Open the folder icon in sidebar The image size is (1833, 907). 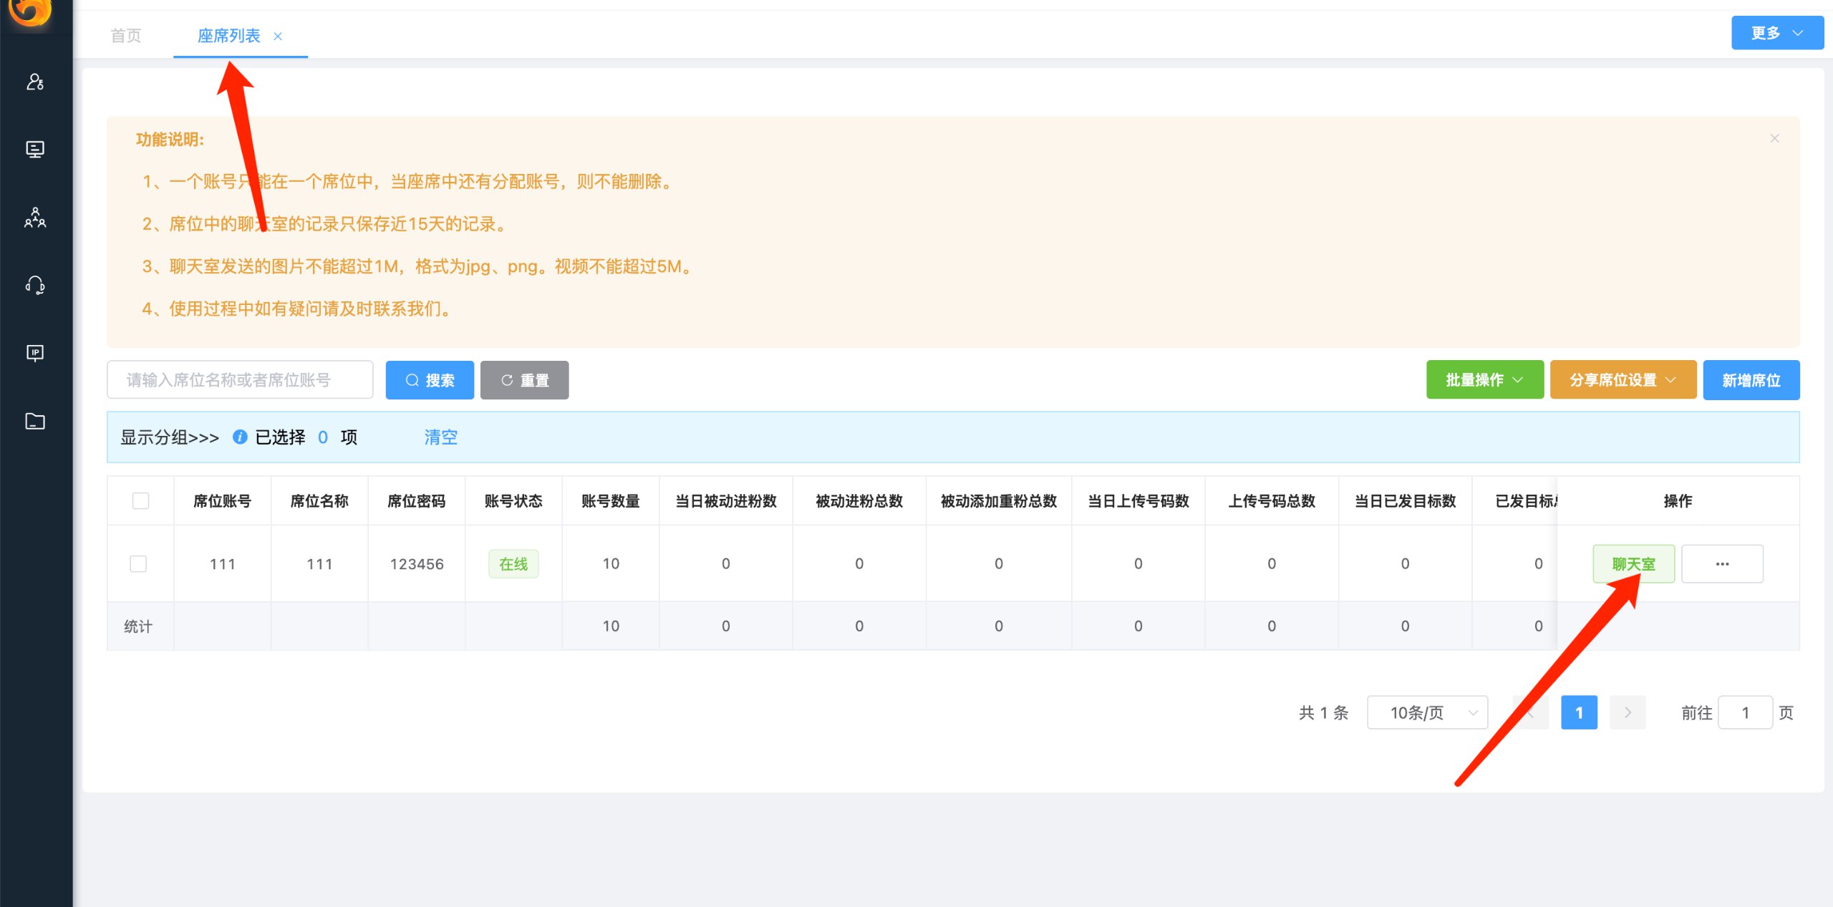click(x=35, y=421)
